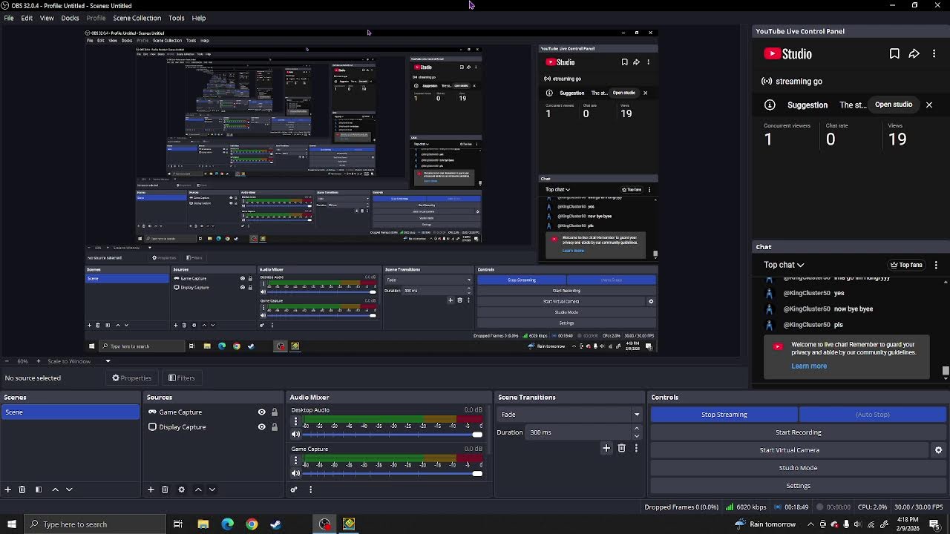
Task: Mute Game Capture audio speaker icon
Action: [x=295, y=473]
